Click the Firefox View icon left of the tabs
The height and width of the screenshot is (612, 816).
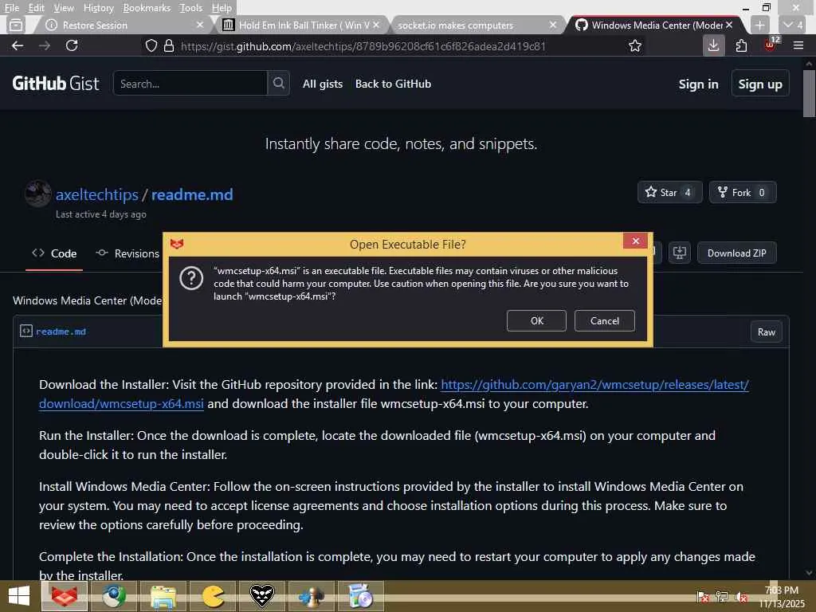(x=16, y=25)
